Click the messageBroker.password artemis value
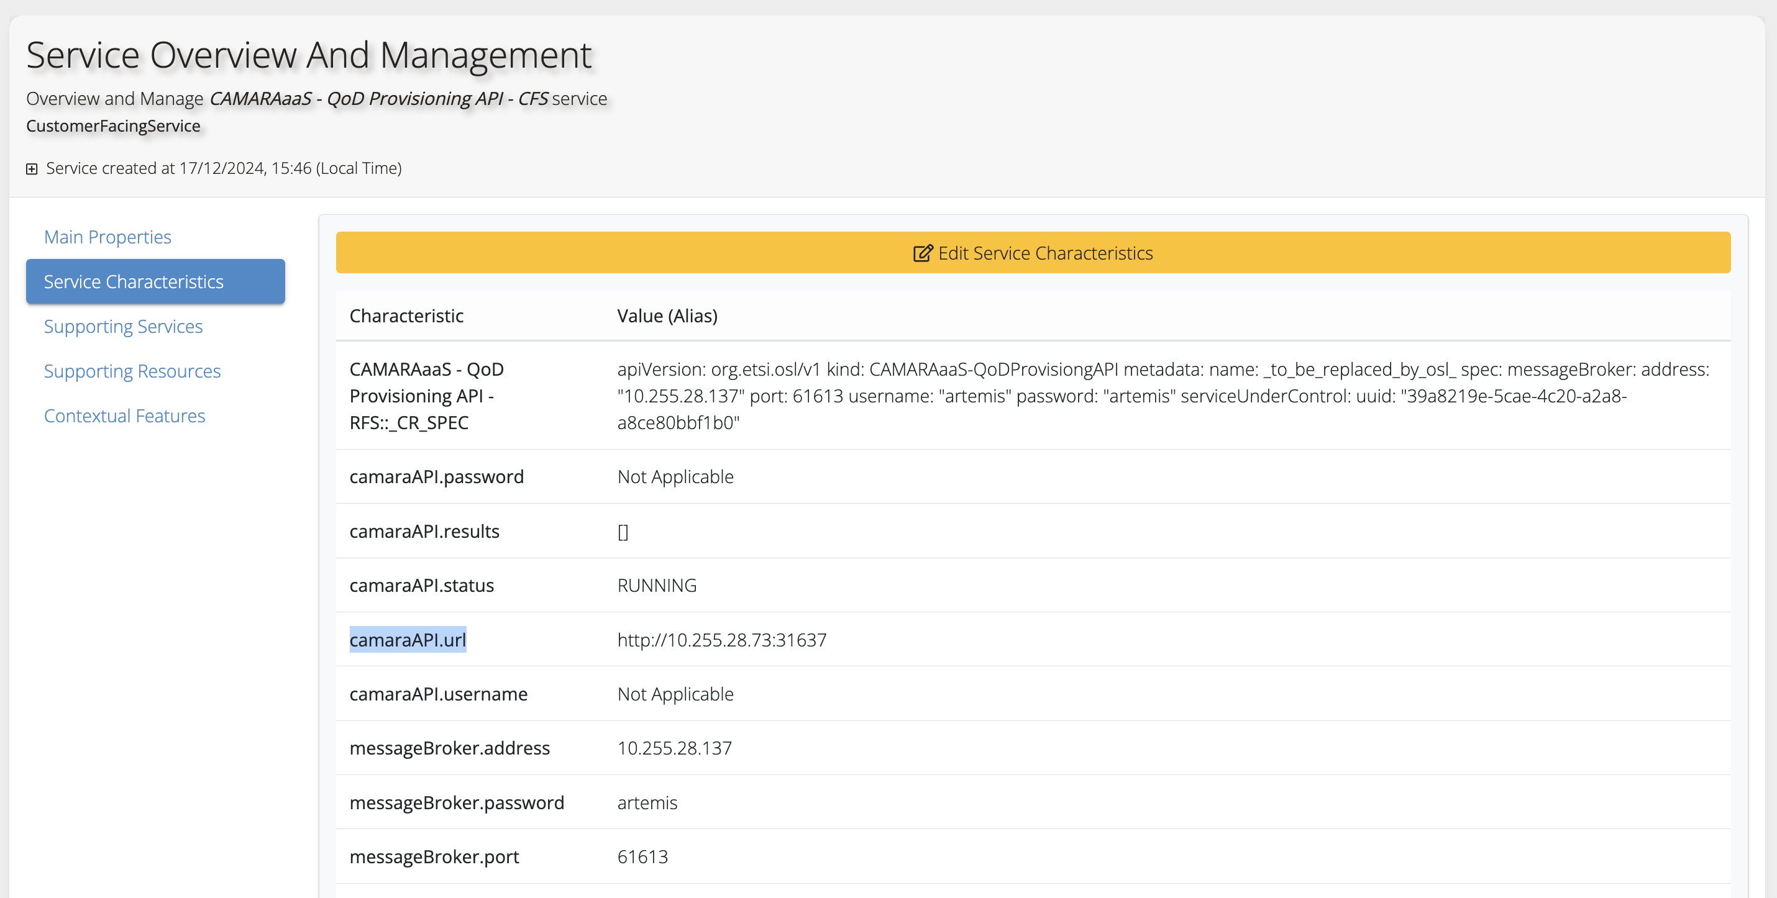The image size is (1777, 898). click(x=647, y=802)
